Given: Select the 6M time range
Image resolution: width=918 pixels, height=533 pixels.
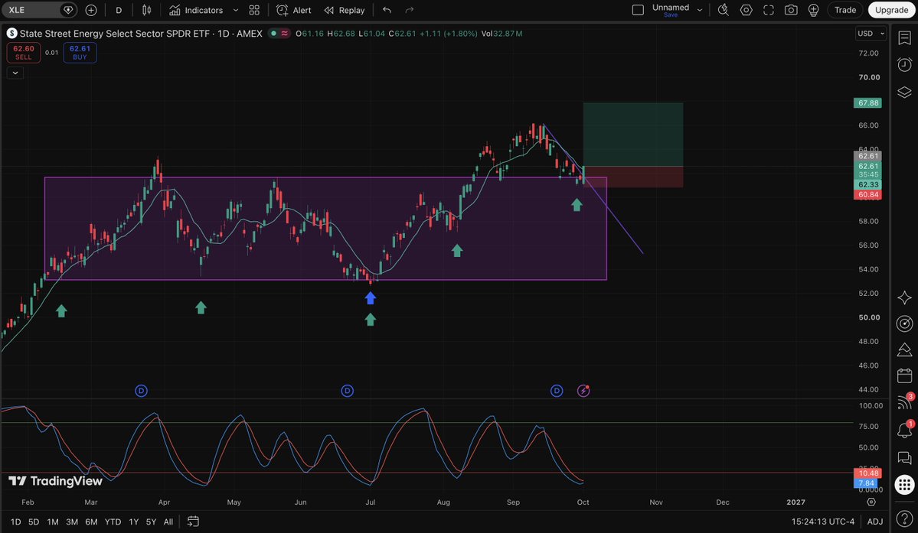Looking at the screenshot, I should pyautogui.click(x=91, y=522).
